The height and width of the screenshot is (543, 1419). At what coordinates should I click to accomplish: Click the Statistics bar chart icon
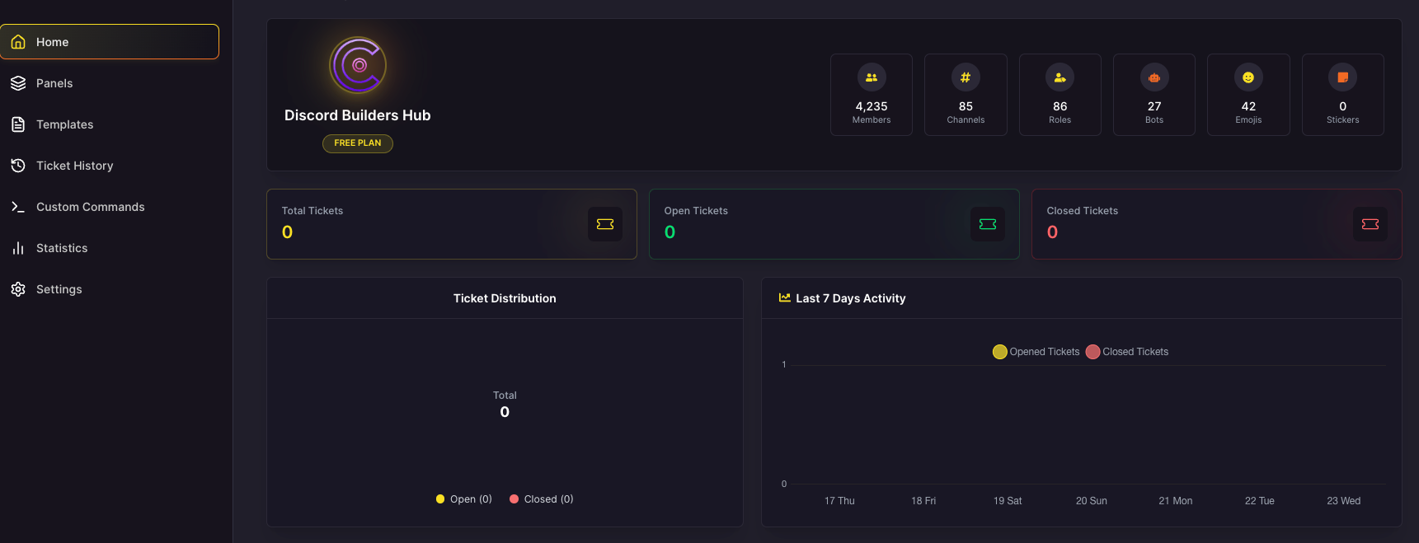click(x=18, y=248)
